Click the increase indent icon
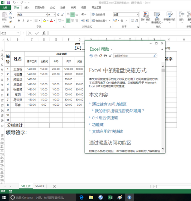191x201 pixels. [87, 20]
